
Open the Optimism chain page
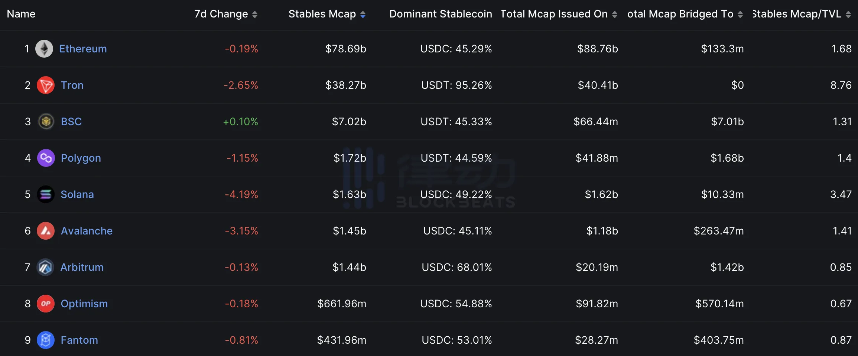tap(84, 303)
